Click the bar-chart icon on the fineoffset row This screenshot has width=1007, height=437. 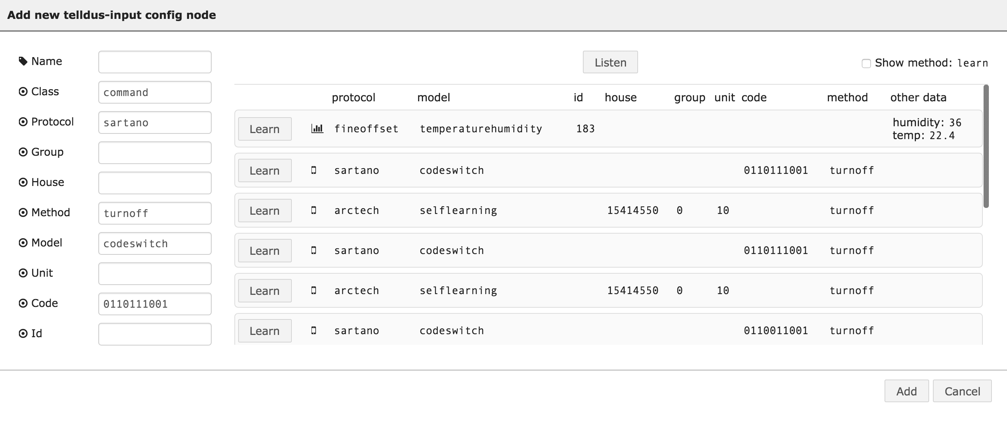[317, 128]
